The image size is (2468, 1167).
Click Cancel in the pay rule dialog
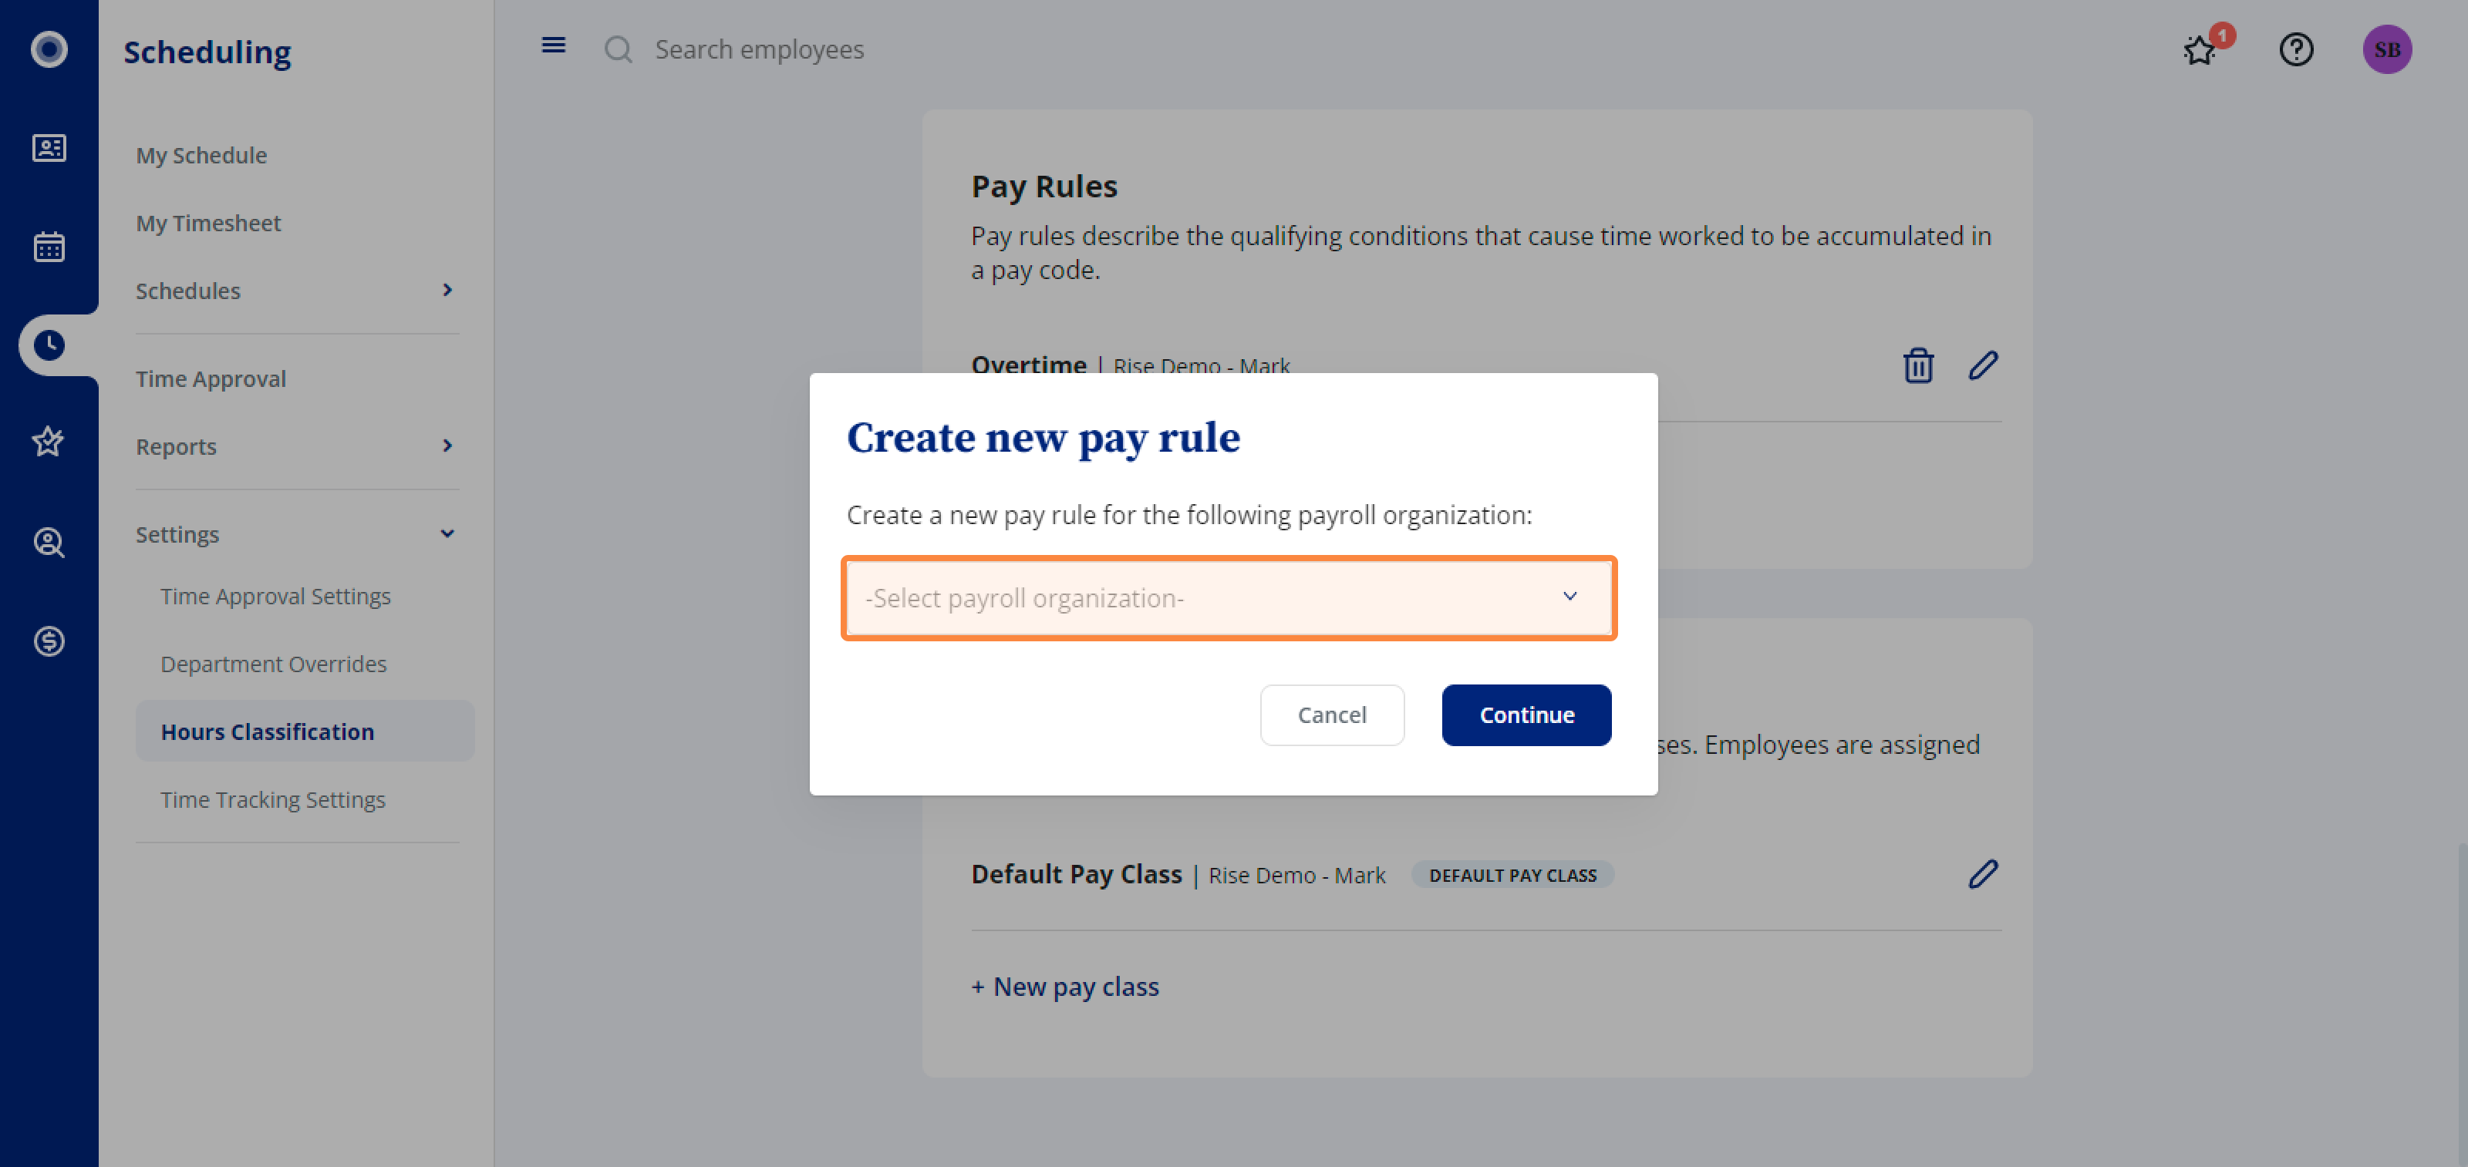point(1332,715)
